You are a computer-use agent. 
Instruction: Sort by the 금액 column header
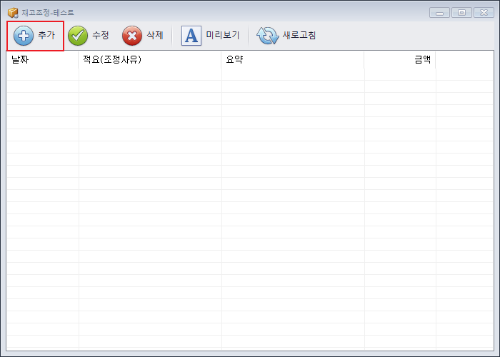tap(400, 59)
